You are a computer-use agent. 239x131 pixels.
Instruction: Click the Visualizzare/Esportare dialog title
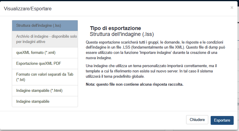click(x=27, y=9)
